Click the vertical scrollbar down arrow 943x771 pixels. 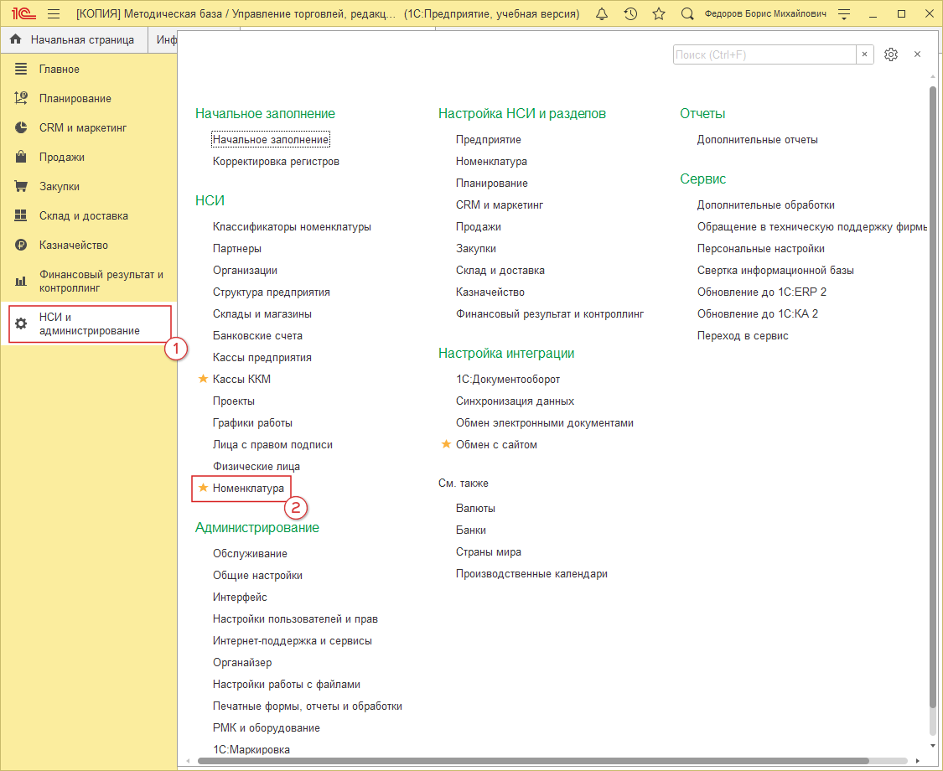click(x=932, y=744)
